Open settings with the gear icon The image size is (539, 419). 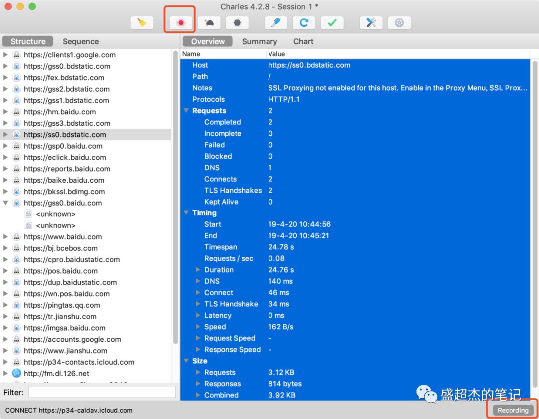399,23
